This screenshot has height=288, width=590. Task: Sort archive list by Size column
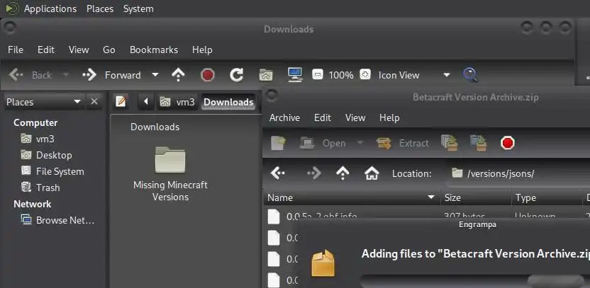coord(476,197)
